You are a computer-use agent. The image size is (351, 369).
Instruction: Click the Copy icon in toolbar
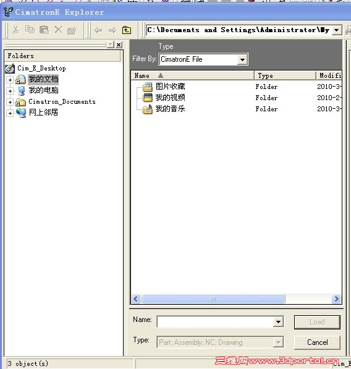pos(30,30)
